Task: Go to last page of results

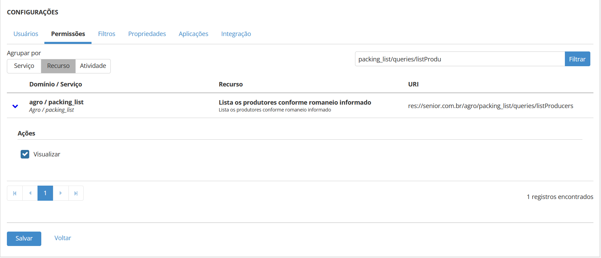Action: click(x=76, y=193)
